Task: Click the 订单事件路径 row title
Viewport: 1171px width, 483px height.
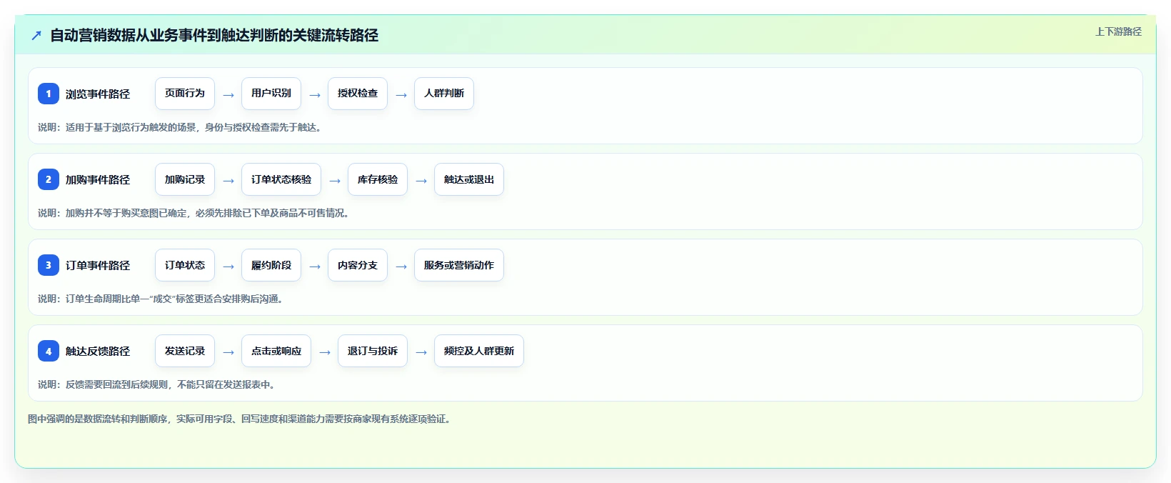Action: point(98,265)
